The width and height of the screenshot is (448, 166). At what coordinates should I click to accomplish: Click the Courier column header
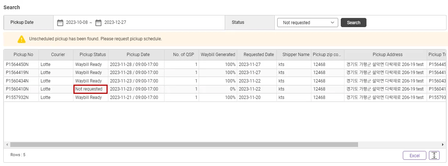(x=58, y=55)
